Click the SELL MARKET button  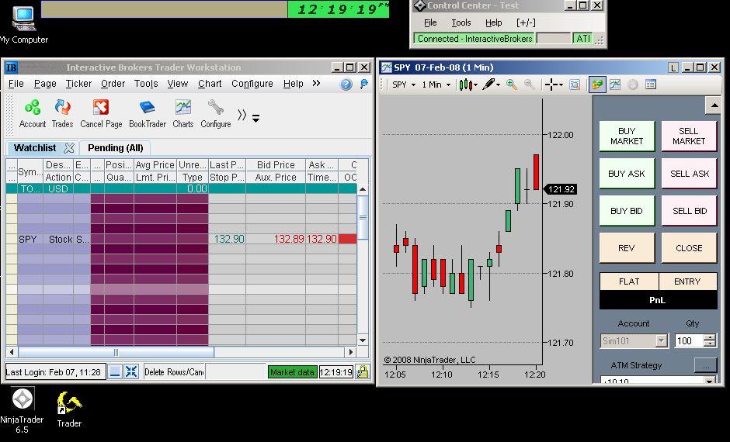coord(689,136)
